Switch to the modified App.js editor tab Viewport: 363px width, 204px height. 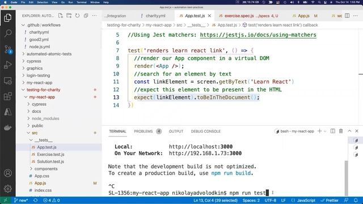(305, 16)
